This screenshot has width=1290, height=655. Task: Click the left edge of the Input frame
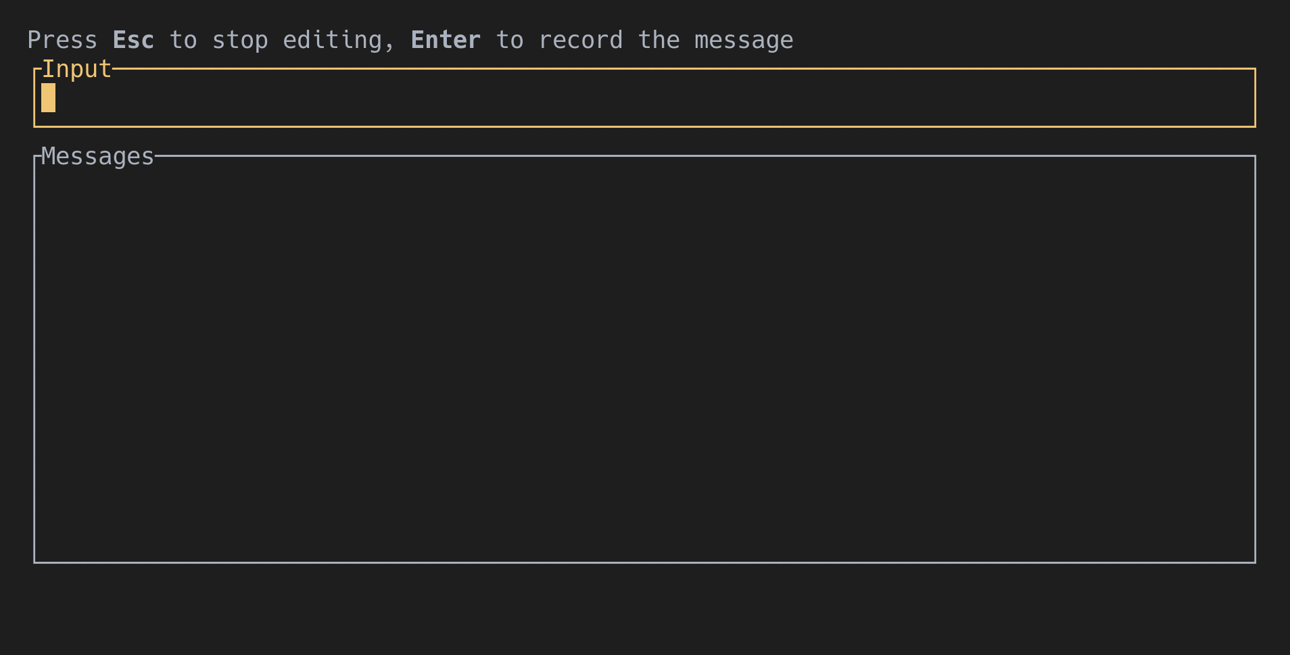point(35,98)
